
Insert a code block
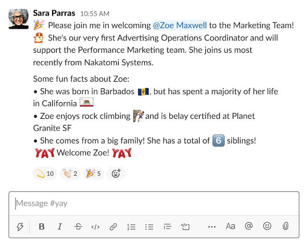coord(185,227)
